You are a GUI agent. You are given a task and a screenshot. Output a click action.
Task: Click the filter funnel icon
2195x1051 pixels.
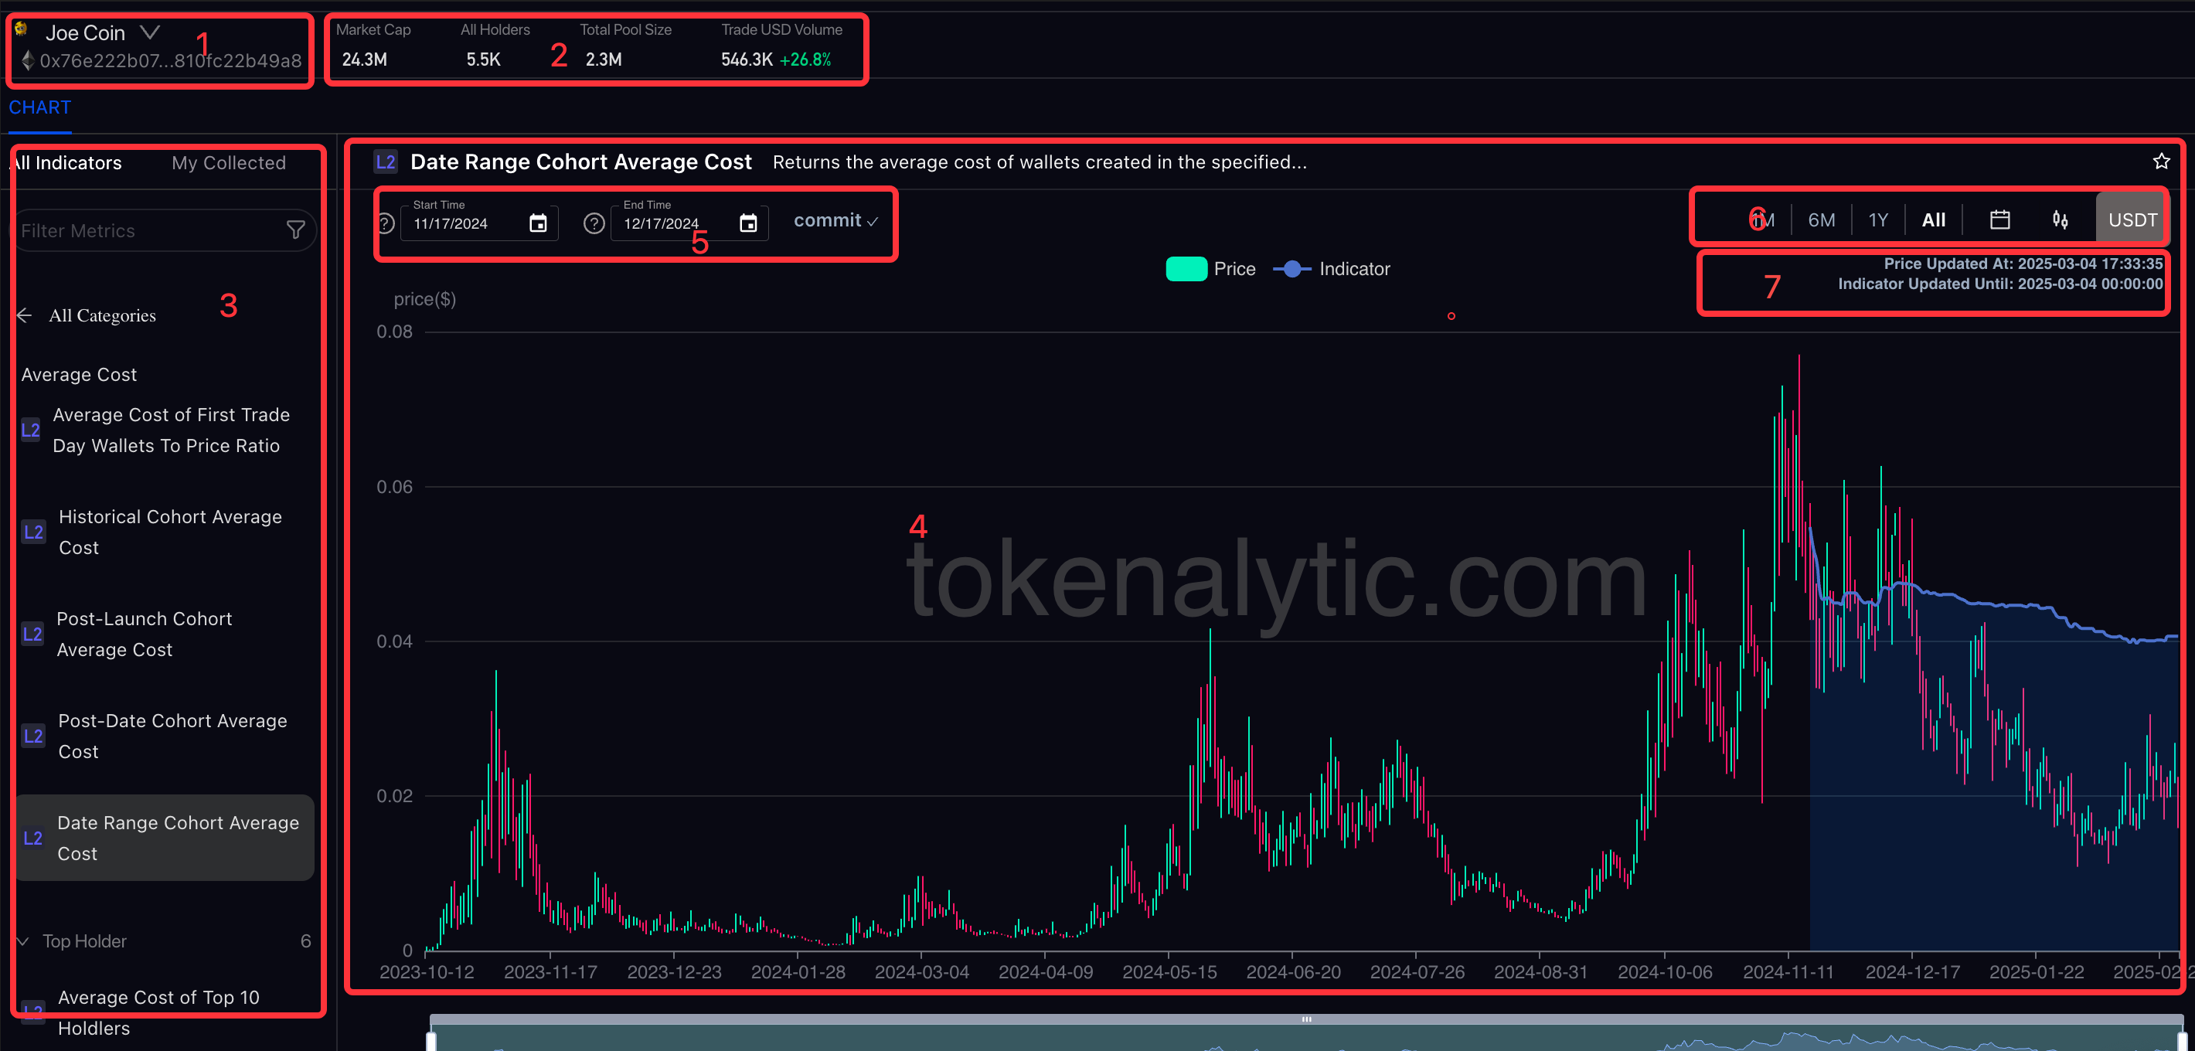click(x=296, y=230)
